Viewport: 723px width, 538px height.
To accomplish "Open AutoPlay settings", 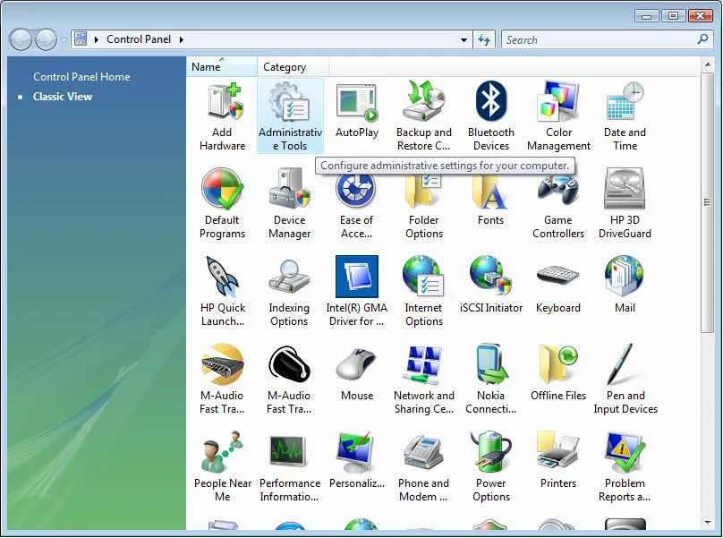I will (357, 110).
